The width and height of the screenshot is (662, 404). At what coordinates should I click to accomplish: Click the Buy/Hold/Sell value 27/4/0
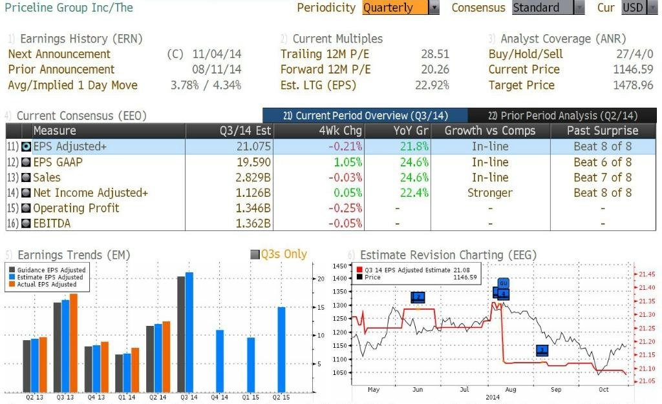pos(635,54)
